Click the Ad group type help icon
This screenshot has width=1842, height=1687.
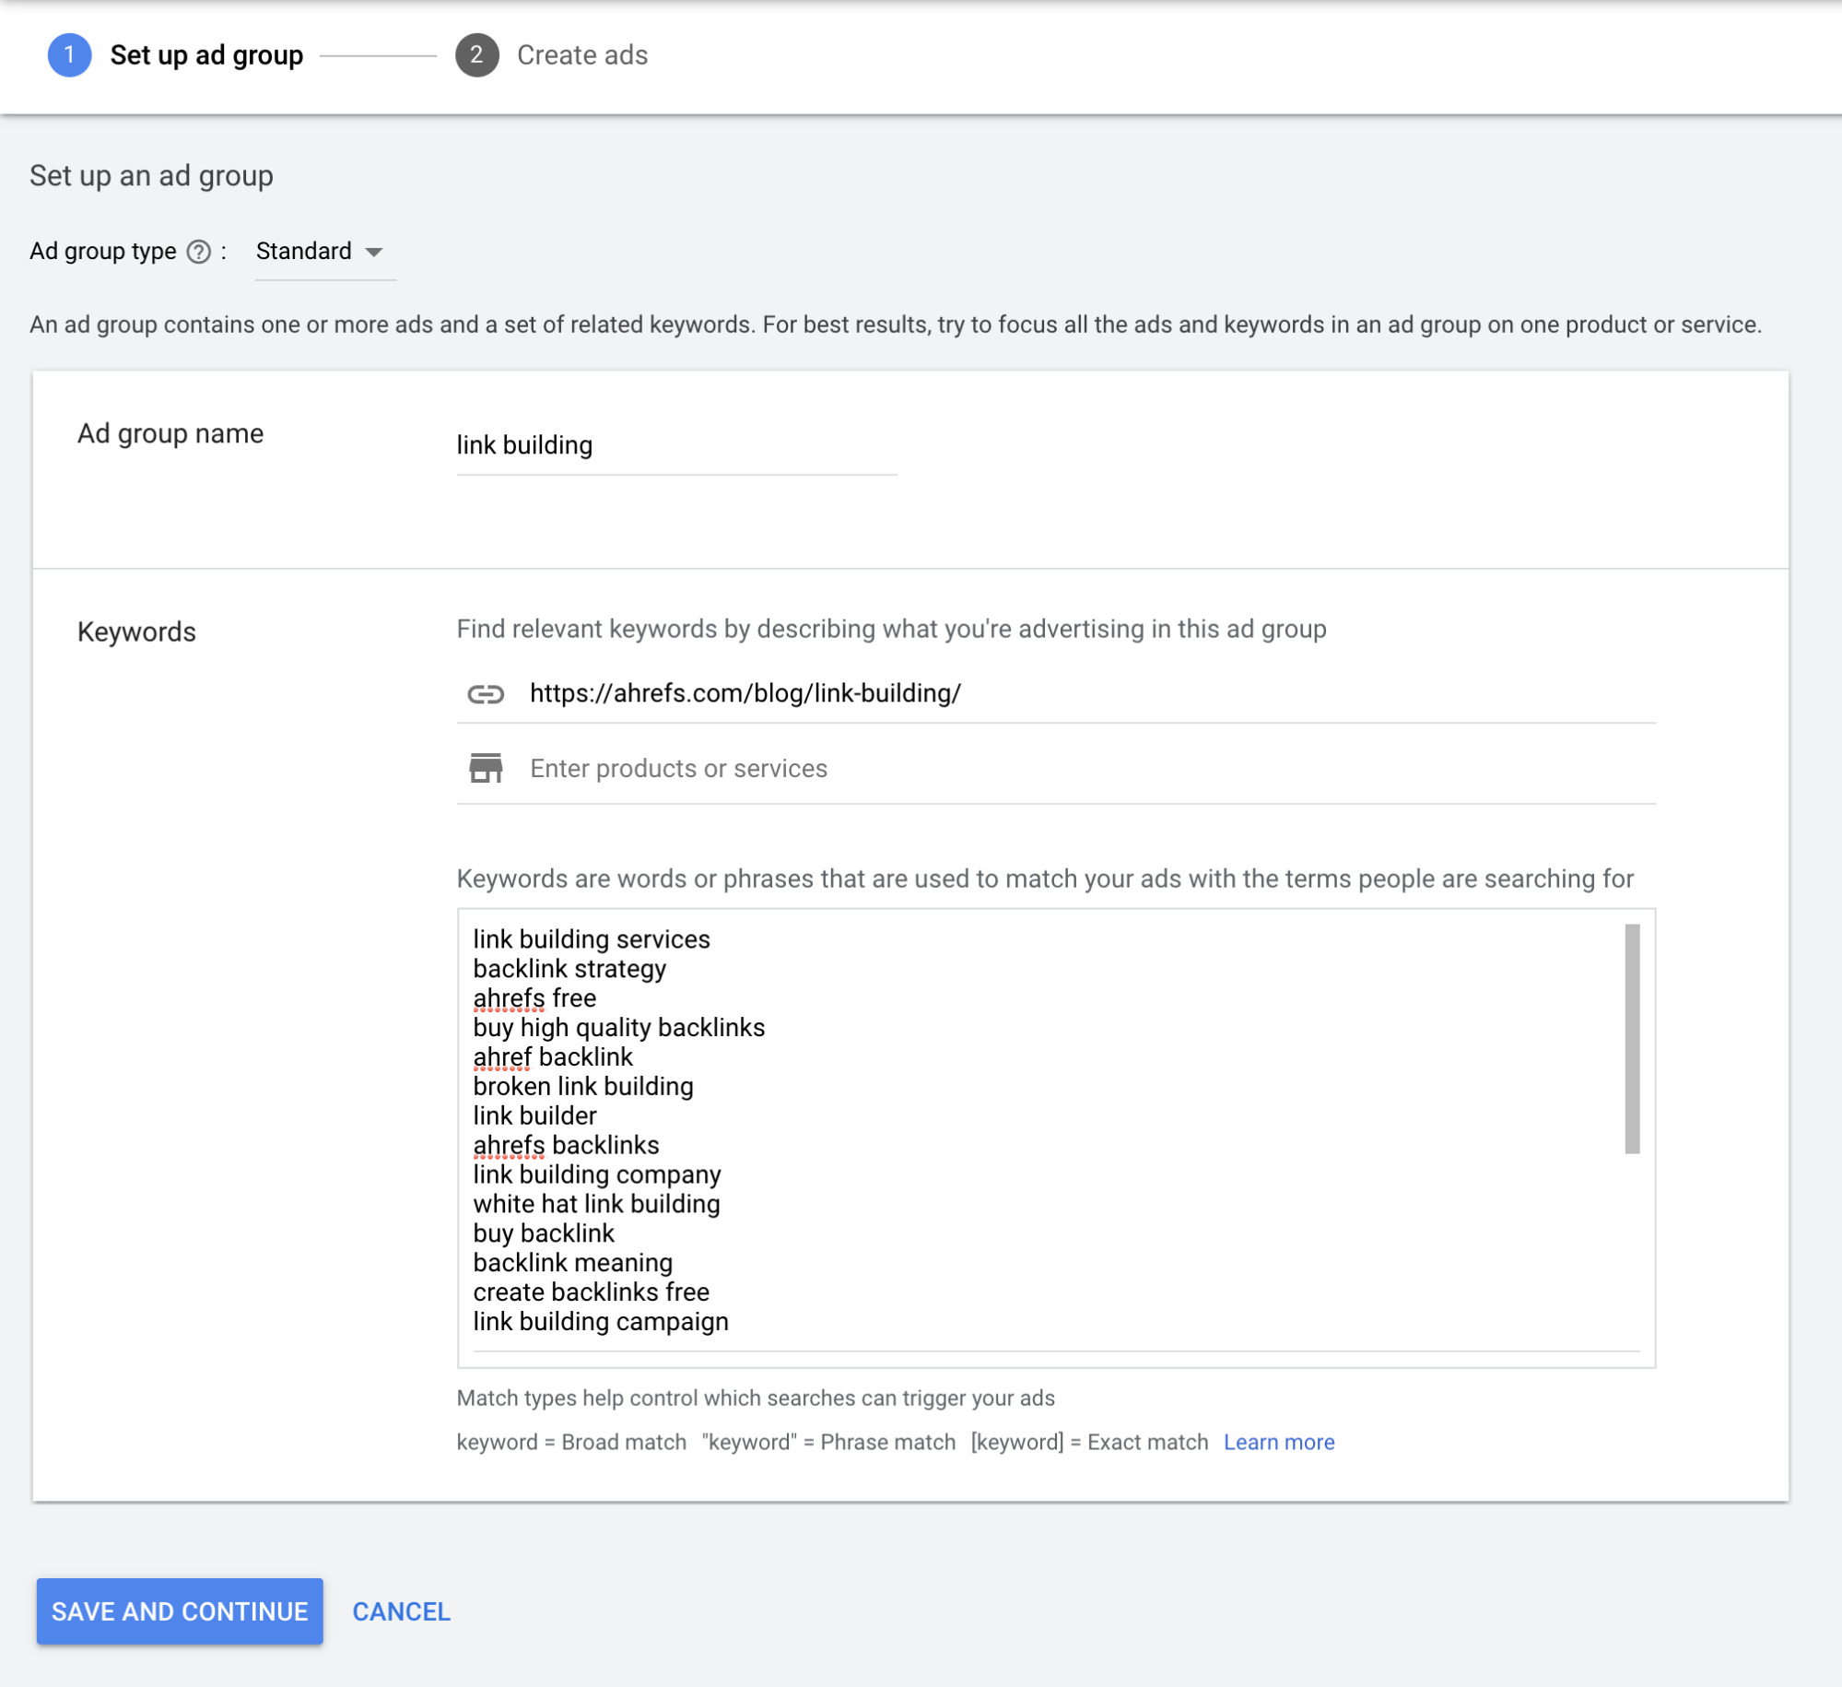click(198, 252)
